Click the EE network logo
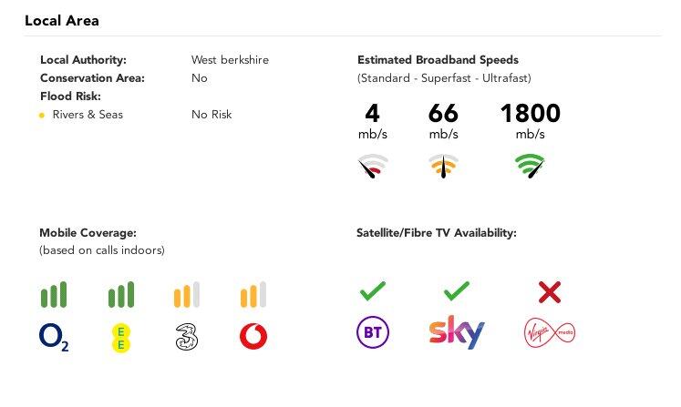Viewport: 681px width, 407px height. pyautogui.click(x=119, y=338)
